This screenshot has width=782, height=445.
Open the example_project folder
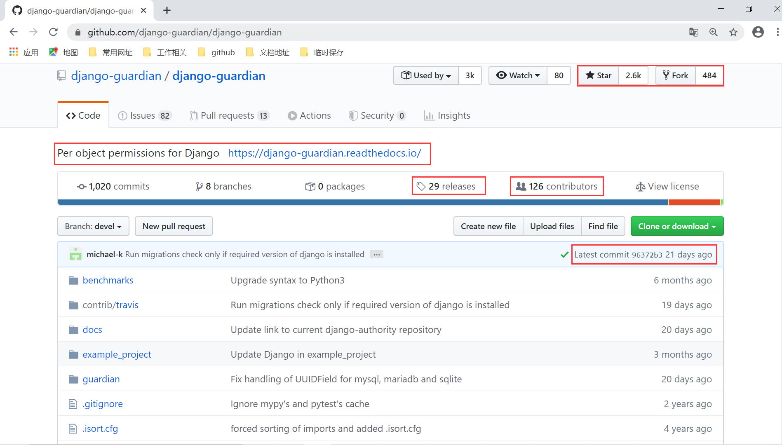click(117, 354)
